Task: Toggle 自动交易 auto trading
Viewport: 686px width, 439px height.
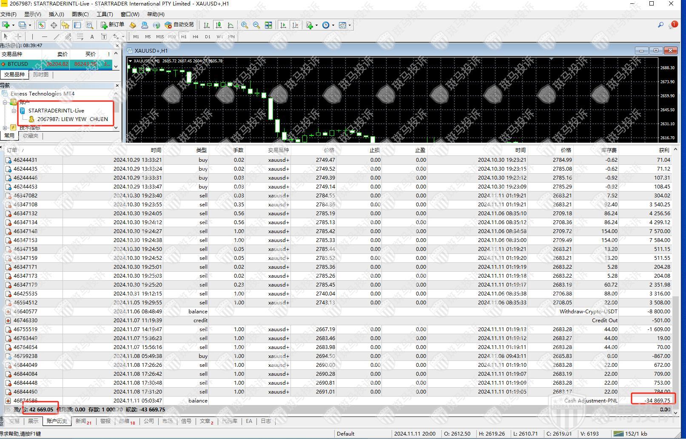Action: pyautogui.click(x=179, y=25)
